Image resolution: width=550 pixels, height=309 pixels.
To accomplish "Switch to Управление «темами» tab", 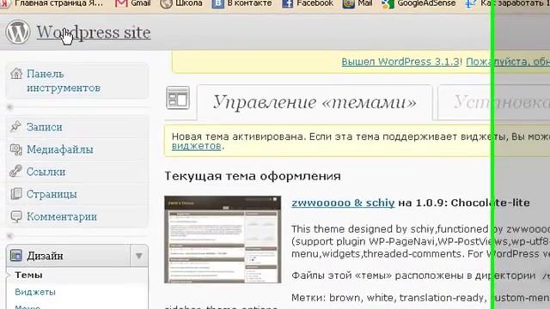I will [315, 102].
